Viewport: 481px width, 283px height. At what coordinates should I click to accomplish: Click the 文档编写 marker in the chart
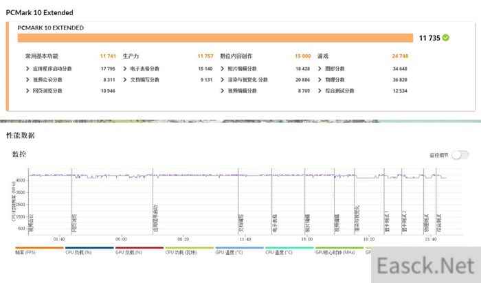click(240, 223)
